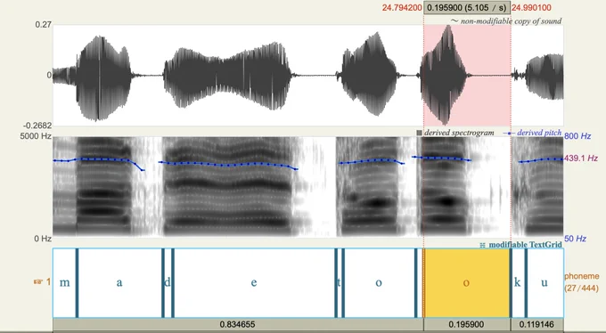Click the 439.1 Hz pitch readout

tap(581, 158)
